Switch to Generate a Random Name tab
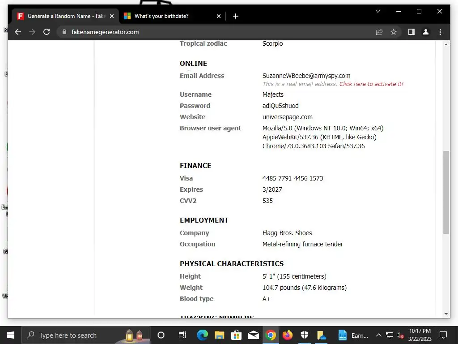Image resolution: width=458 pixels, height=344 pixels. (x=65, y=16)
